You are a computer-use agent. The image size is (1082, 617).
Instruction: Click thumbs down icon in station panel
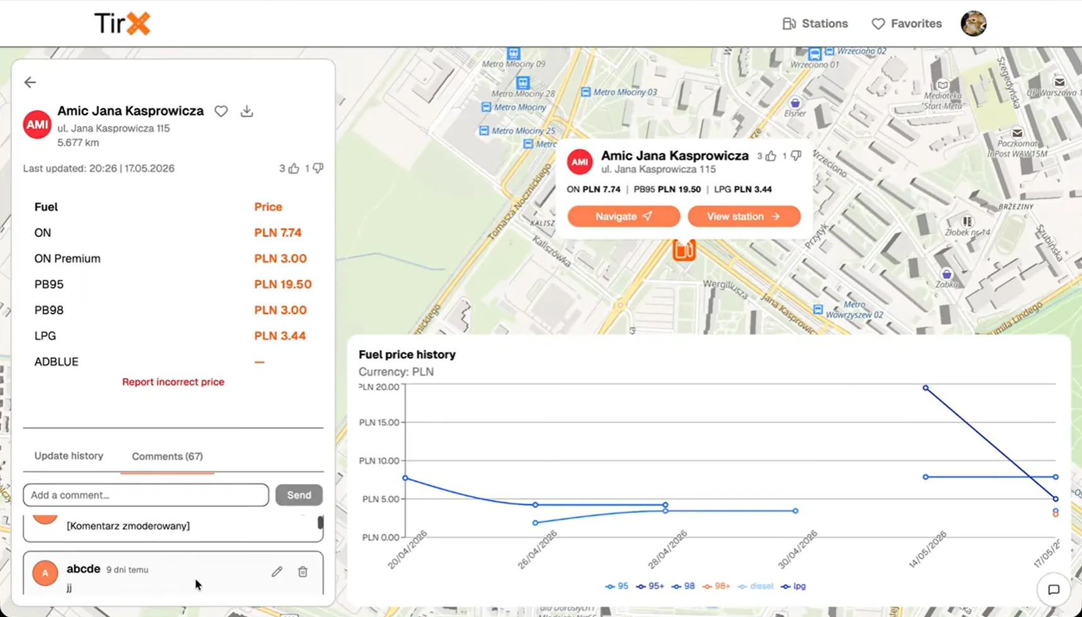point(318,168)
